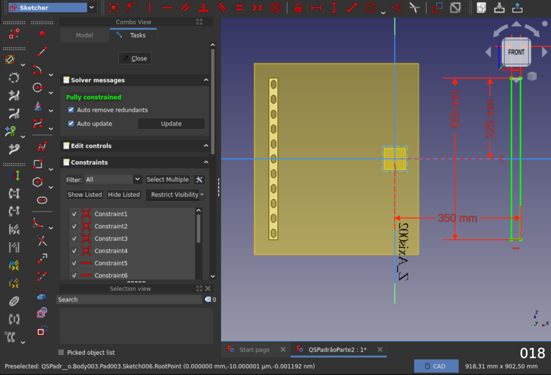
Task: Apply the Coincident constraint tool
Action: click(114, 8)
